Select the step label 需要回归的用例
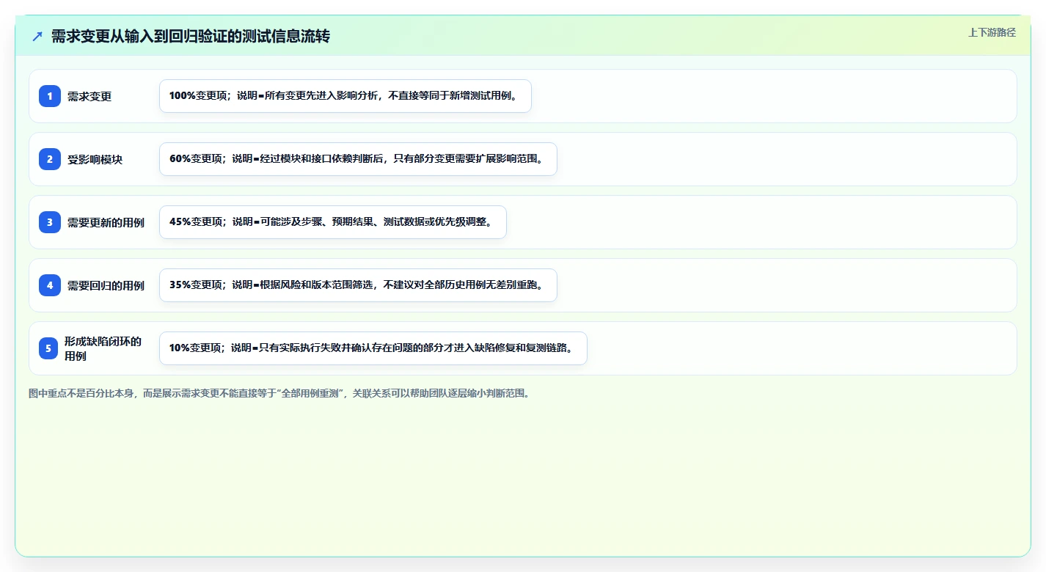The height and width of the screenshot is (572, 1046). (106, 285)
